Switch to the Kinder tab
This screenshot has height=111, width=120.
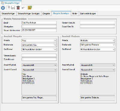(x=75, y=14)
